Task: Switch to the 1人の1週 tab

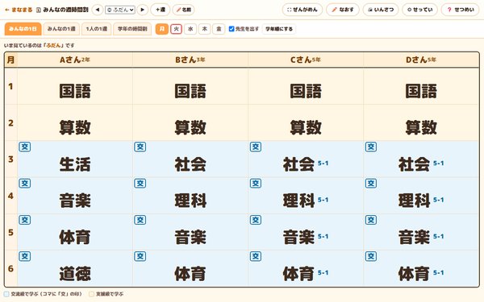Action: (96, 29)
